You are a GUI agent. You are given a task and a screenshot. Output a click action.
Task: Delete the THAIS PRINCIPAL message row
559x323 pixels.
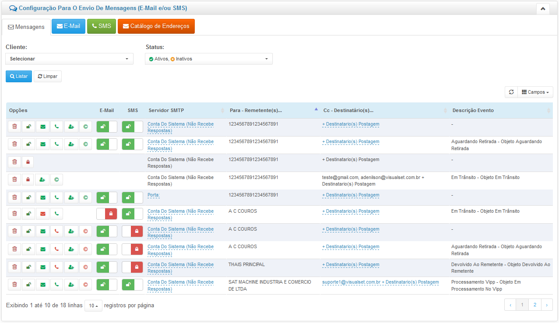pyautogui.click(x=14, y=267)
